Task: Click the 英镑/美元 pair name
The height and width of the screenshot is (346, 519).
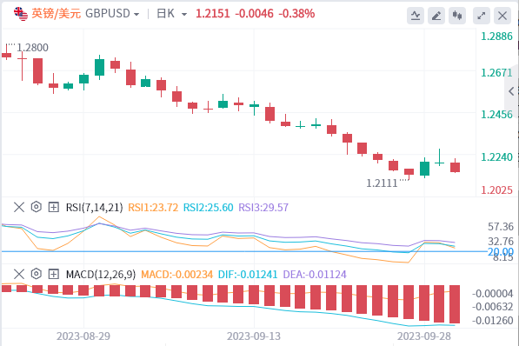Action: 57,14
